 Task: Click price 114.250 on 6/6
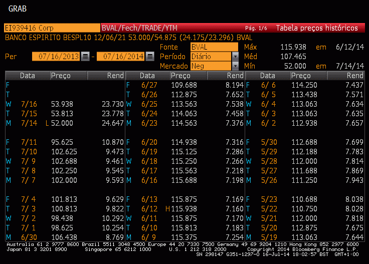pos(304,85)
